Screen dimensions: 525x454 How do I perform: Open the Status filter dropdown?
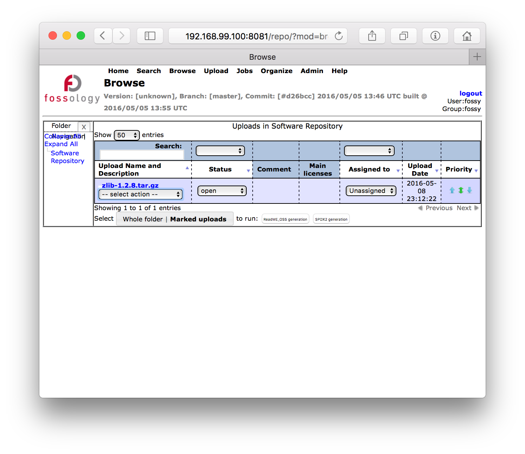220,151
